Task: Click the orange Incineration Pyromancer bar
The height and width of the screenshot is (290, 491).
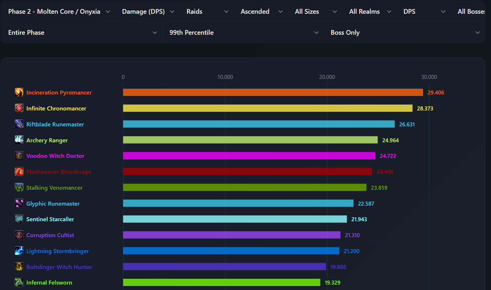Action: [x=273, y=92]
